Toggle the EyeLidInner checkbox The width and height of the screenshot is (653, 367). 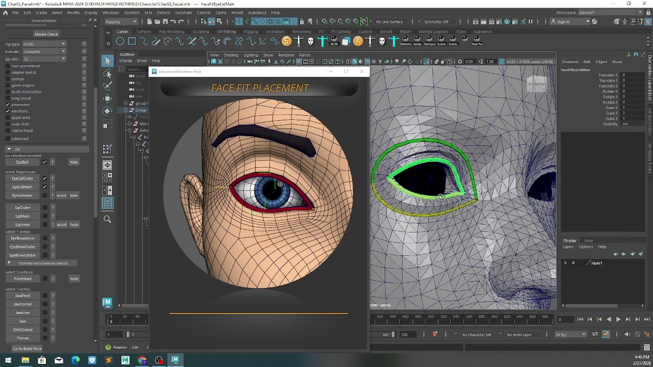45,195
